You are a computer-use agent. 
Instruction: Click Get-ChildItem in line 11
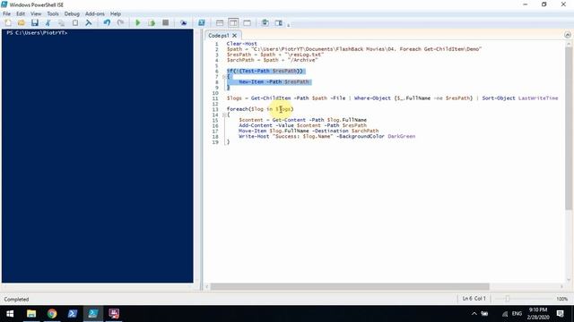(271, 98)
